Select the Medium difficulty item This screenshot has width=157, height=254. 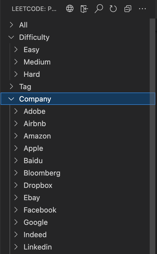tap(37, 62)
